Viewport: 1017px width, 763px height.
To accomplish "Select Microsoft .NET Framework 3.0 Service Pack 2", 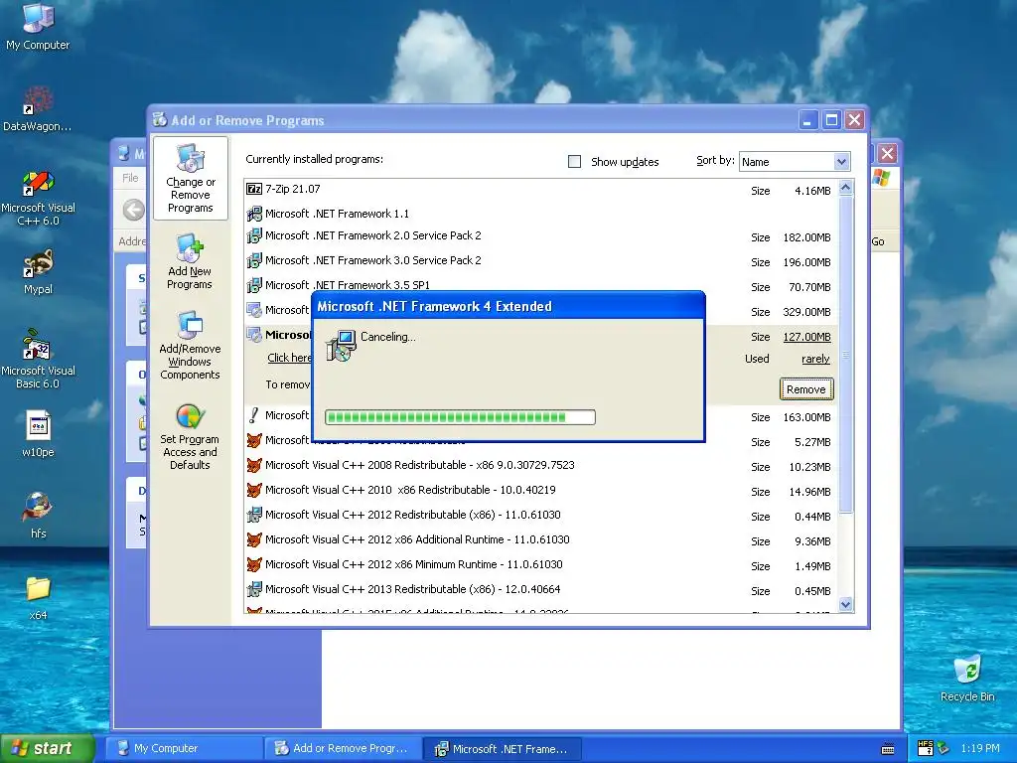I will tap(541, 261).
